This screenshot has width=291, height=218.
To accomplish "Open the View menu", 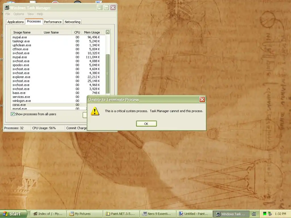I will [31, 14].
